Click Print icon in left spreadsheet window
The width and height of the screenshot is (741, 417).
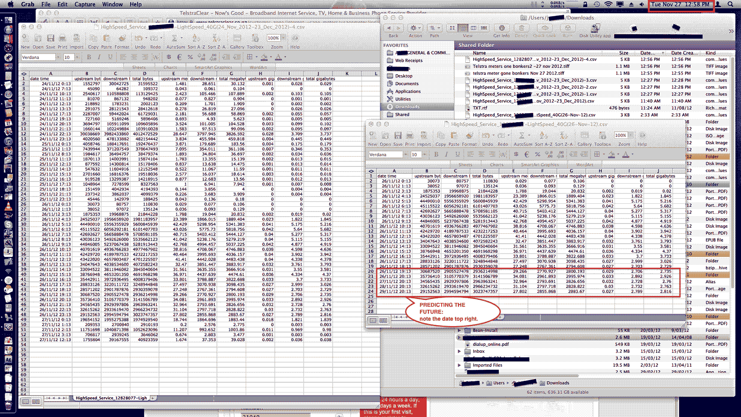point(63,38)
